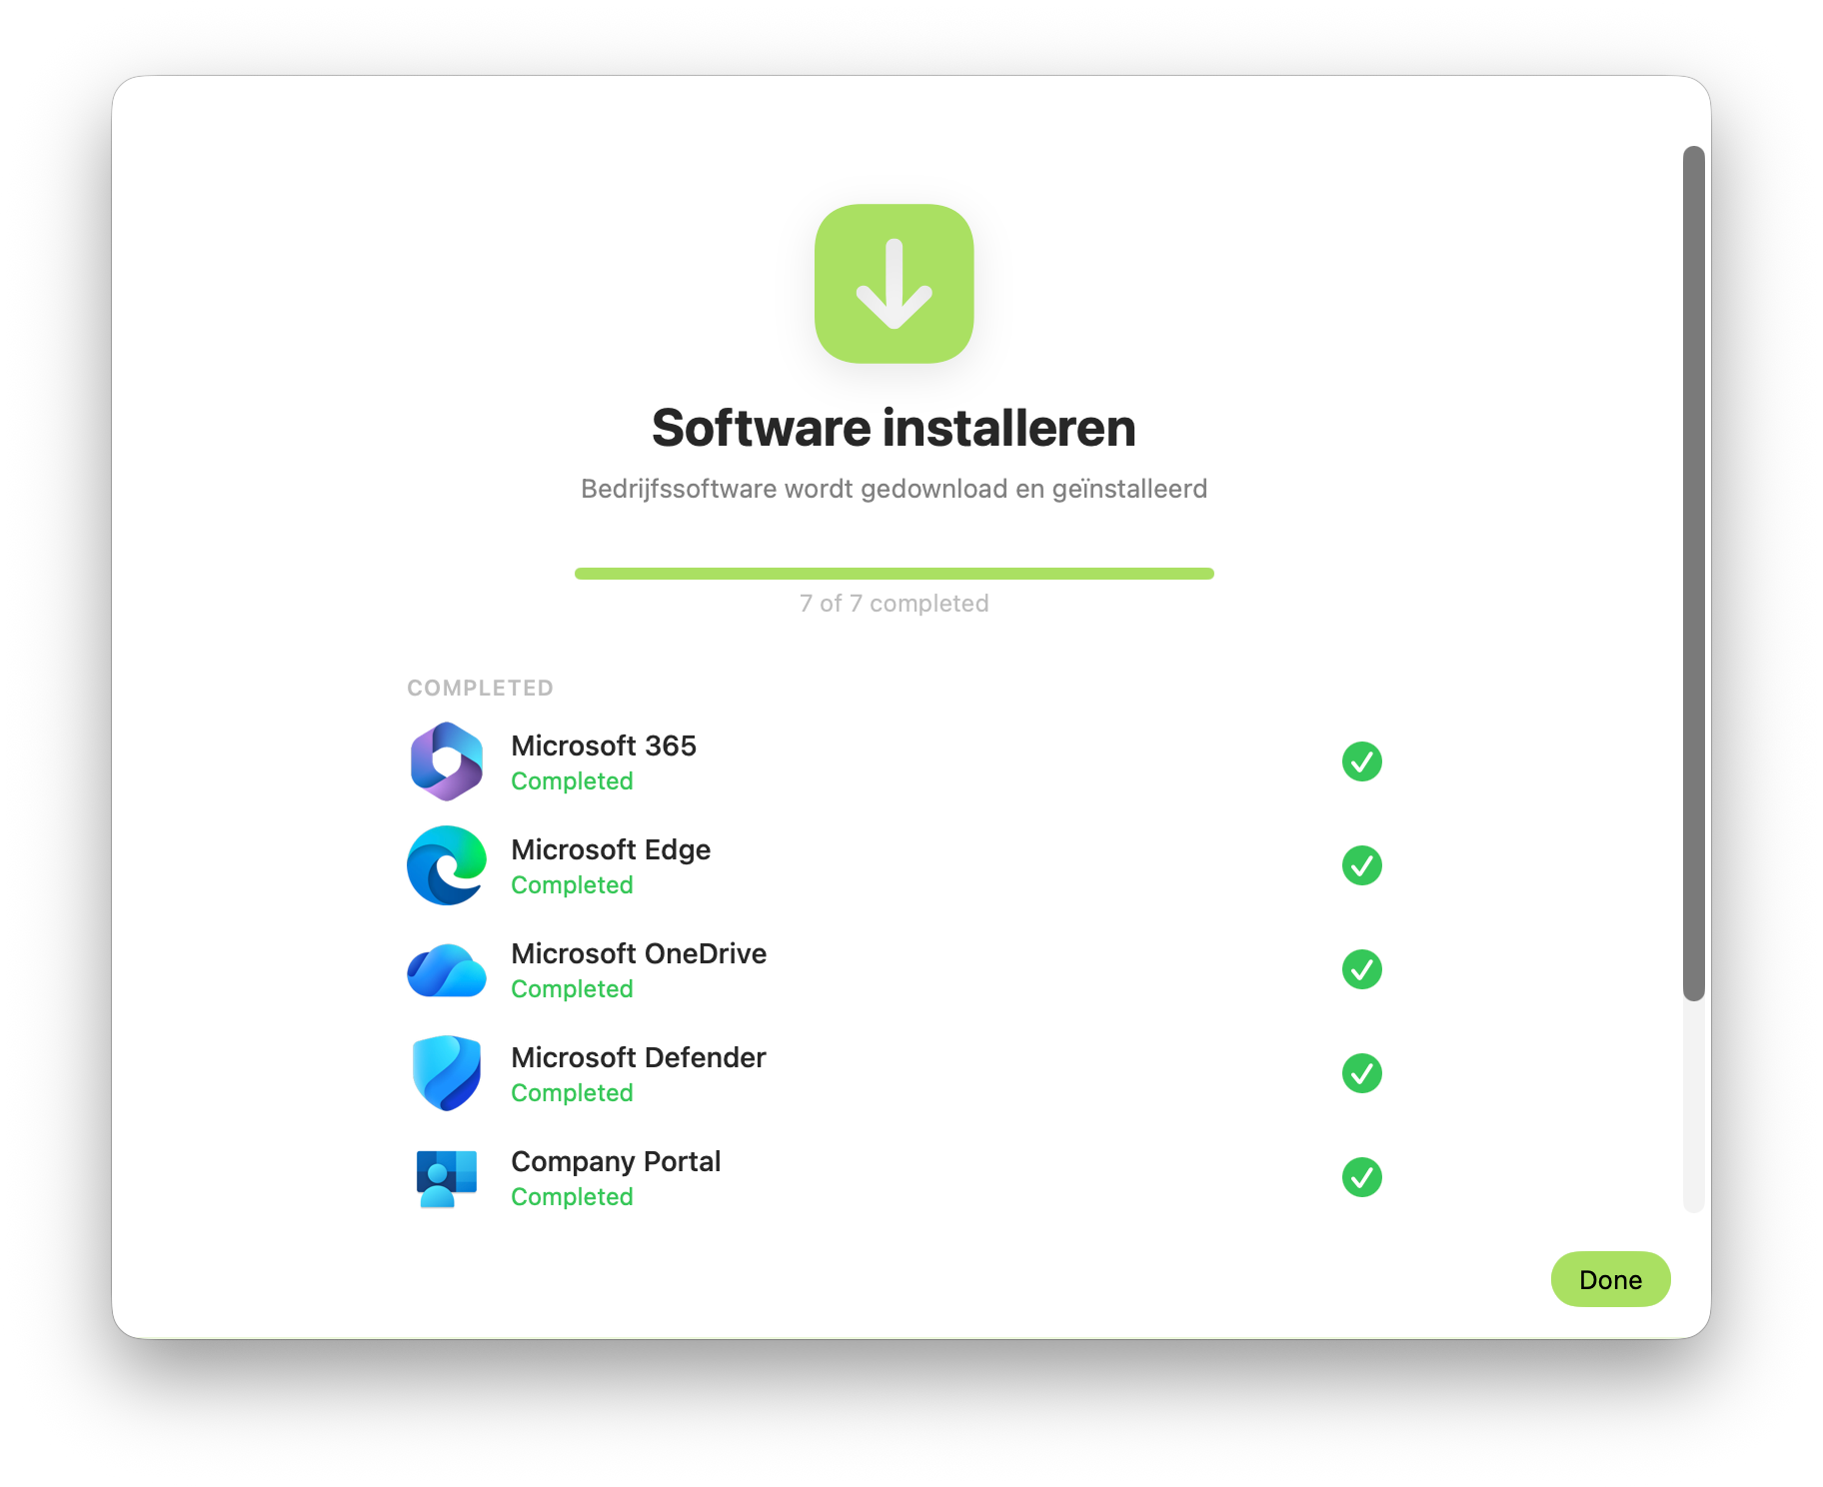
Task: Select the "Microsoft Edge" name label
Action: [x=611, y=849]
